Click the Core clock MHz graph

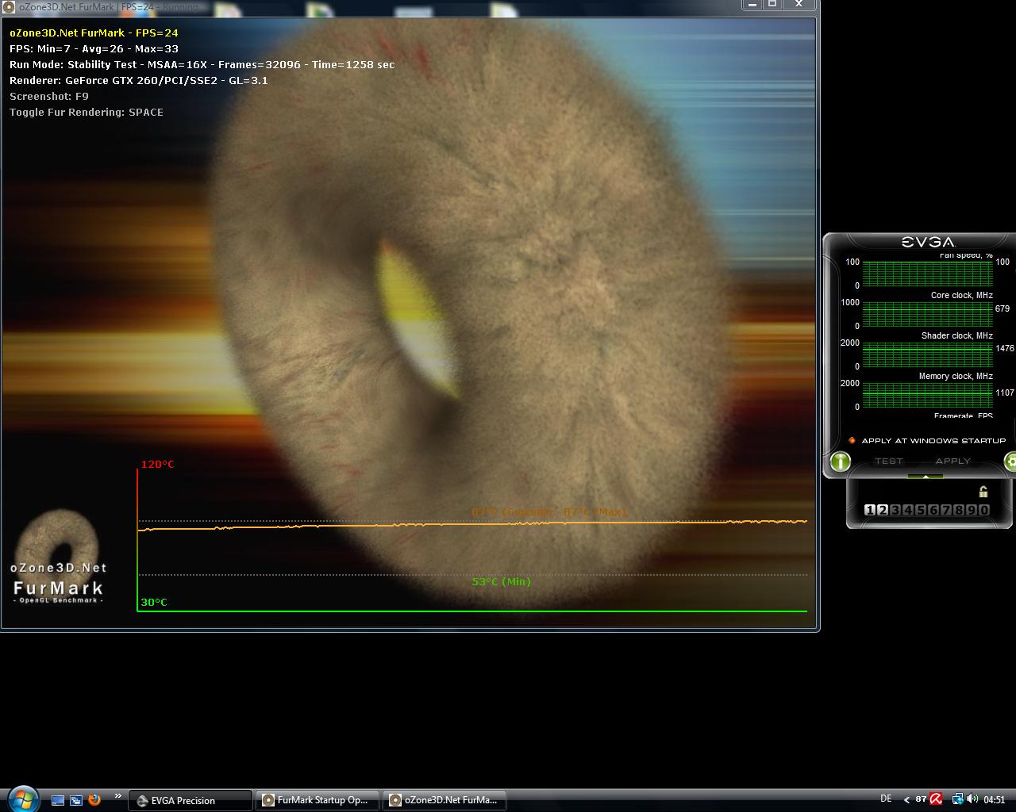tap(927, 314)
